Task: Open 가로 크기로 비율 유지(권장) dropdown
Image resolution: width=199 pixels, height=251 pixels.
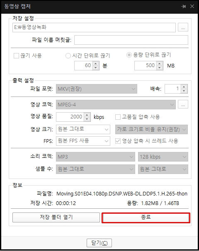Action: [151, 129]
